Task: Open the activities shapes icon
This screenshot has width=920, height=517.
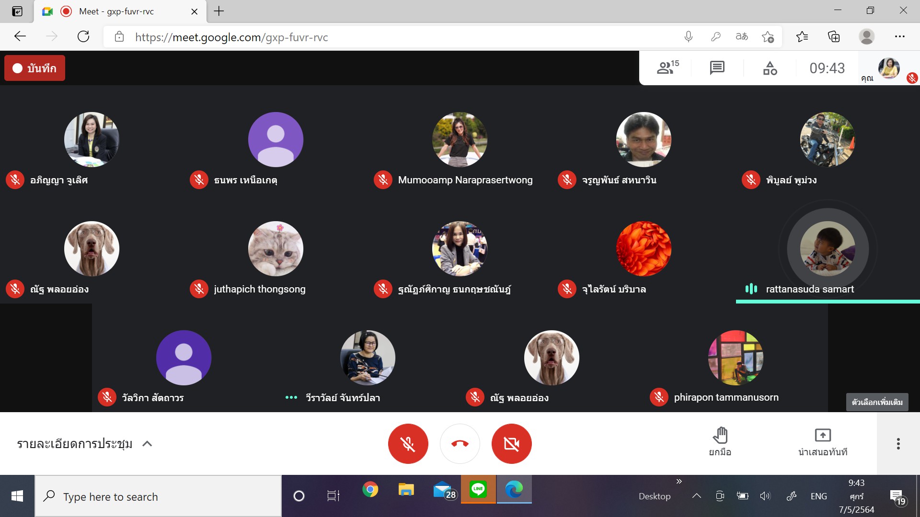Action: [770, 68]
